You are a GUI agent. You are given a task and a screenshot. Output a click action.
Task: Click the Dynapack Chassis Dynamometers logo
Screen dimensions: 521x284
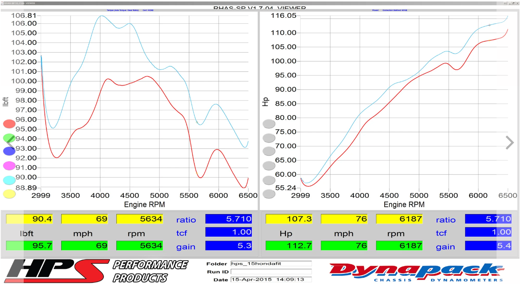[416, 272]
